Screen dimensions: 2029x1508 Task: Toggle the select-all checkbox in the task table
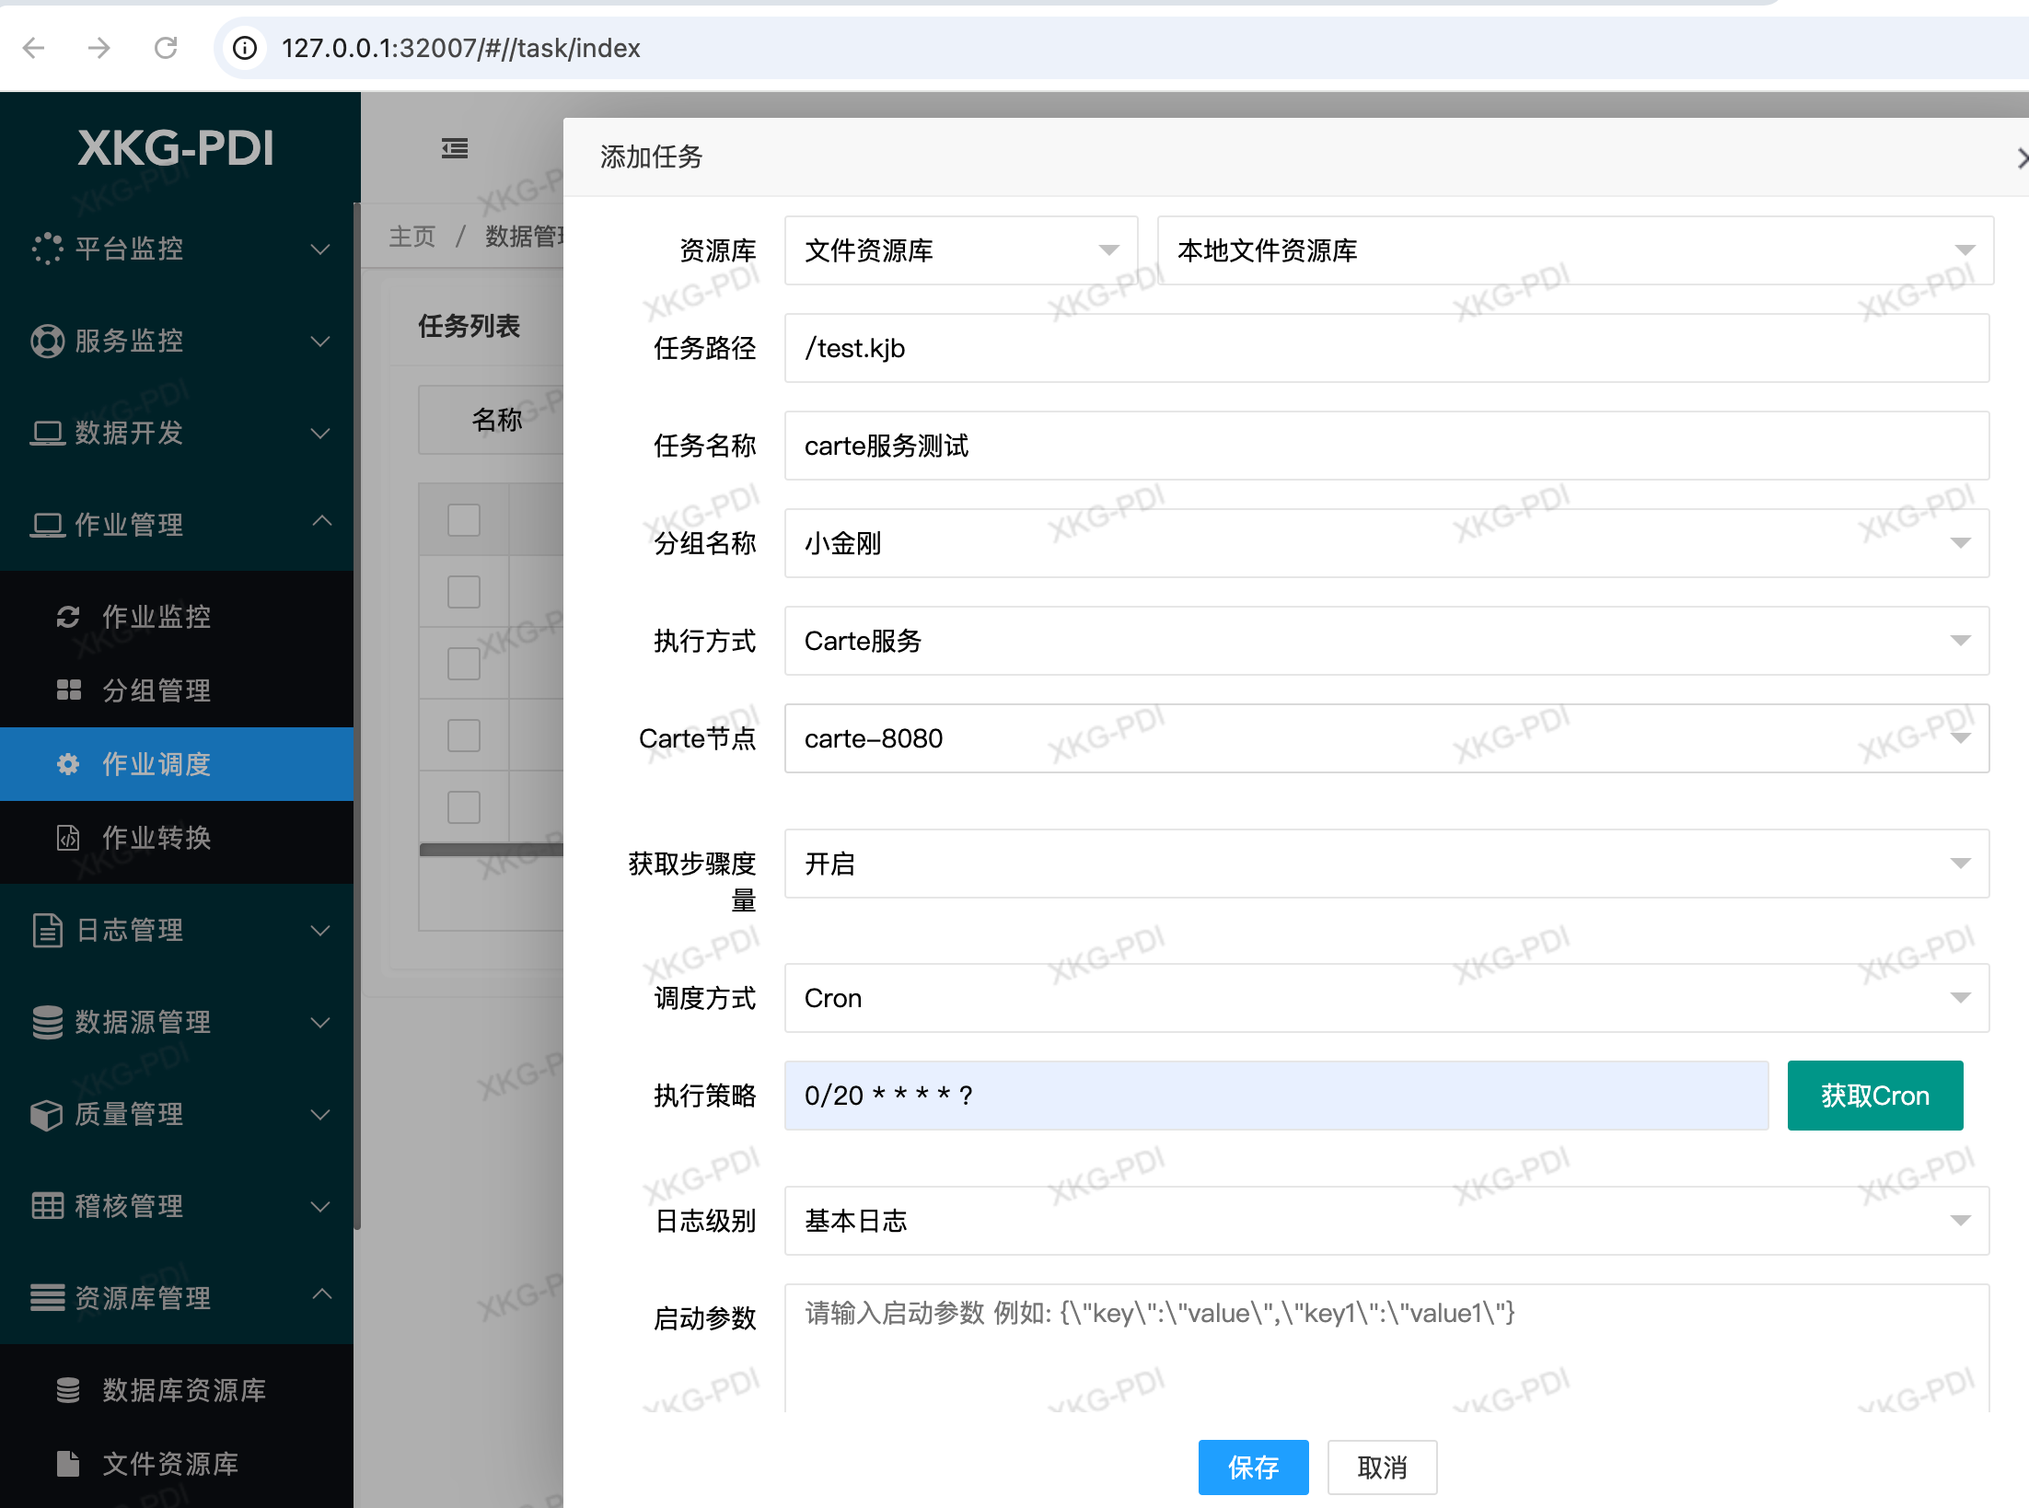pyautogui.click(x=463, y=519)
